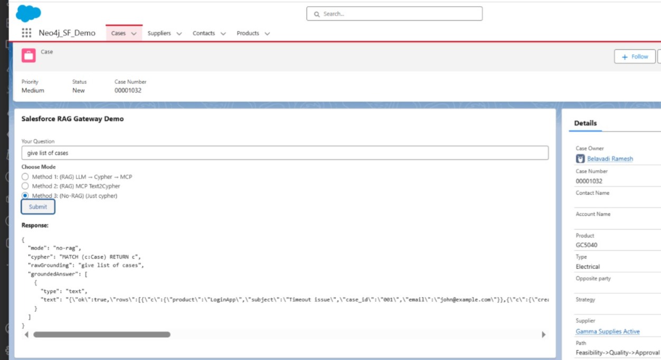
Task: Click the Type value Electrical
Action: click(588, 267)
